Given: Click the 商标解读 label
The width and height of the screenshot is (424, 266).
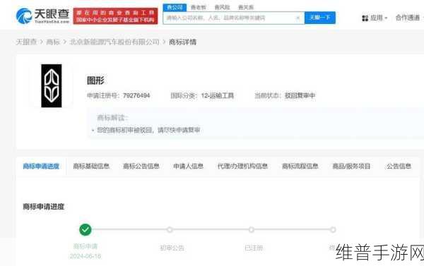Looking at the screenshot, I should 112,118.
